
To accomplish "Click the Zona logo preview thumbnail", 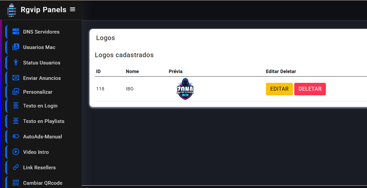I will pos(185,89).
